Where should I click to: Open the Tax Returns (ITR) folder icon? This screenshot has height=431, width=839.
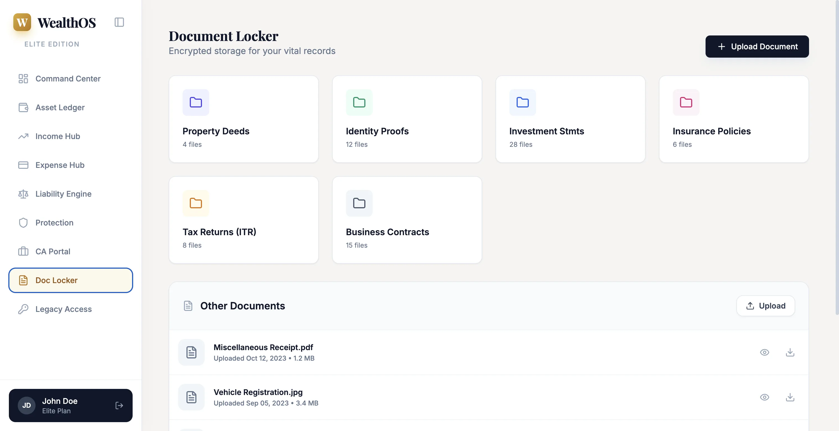click(x=196, y=203)
